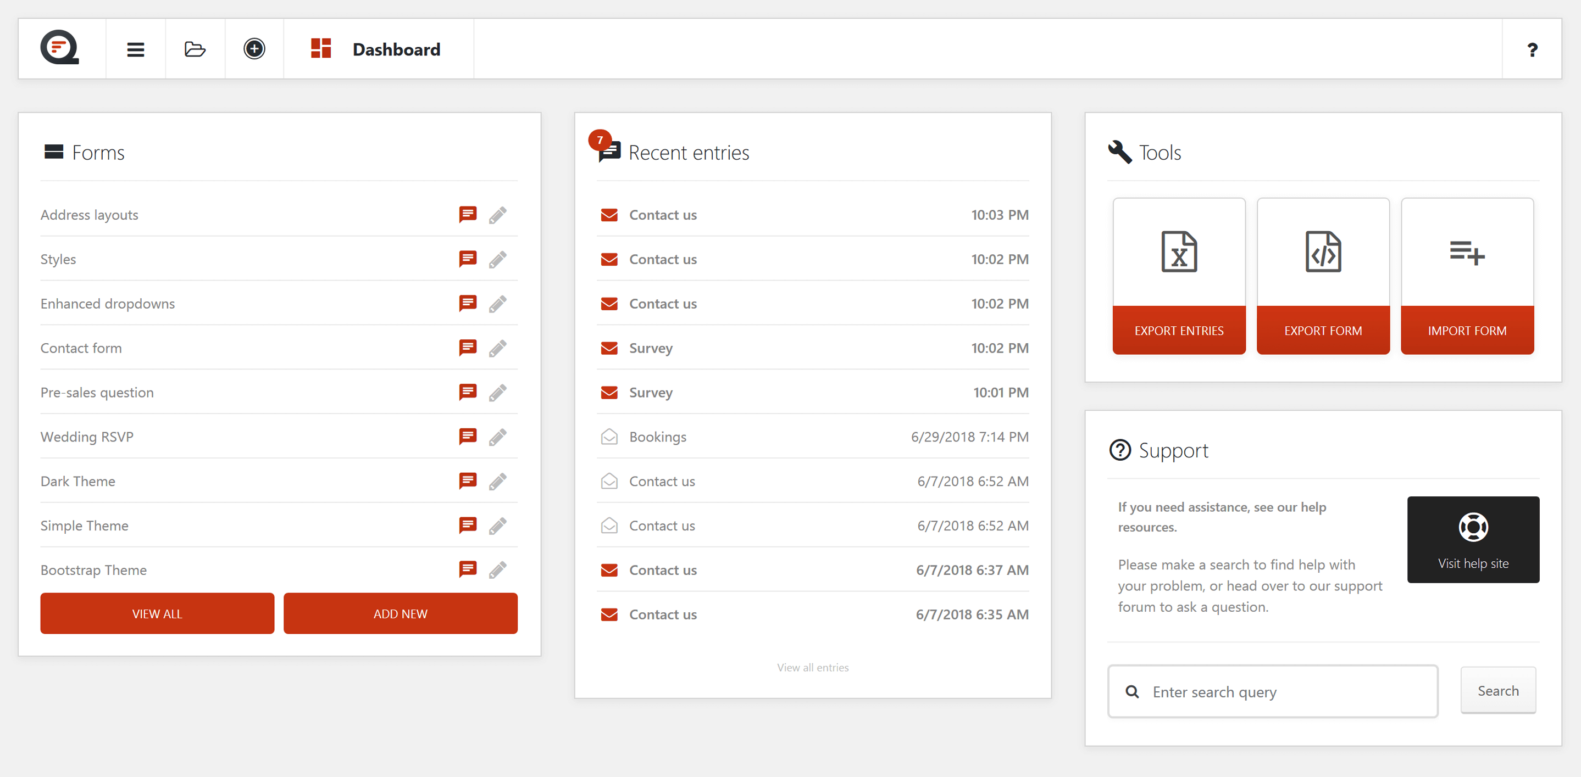Screen dimensions: 1581x777
Task: Click the Quform logo icon
Action: tap(59, 48)
